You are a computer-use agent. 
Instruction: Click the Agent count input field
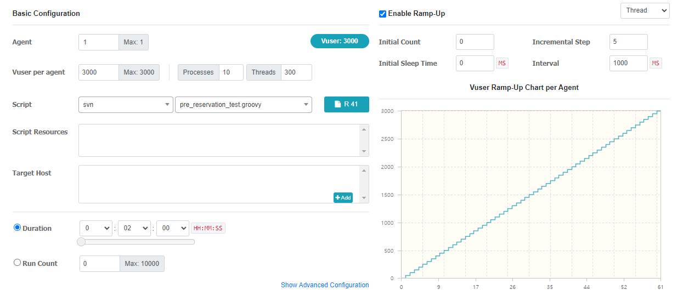coord(99,42)
